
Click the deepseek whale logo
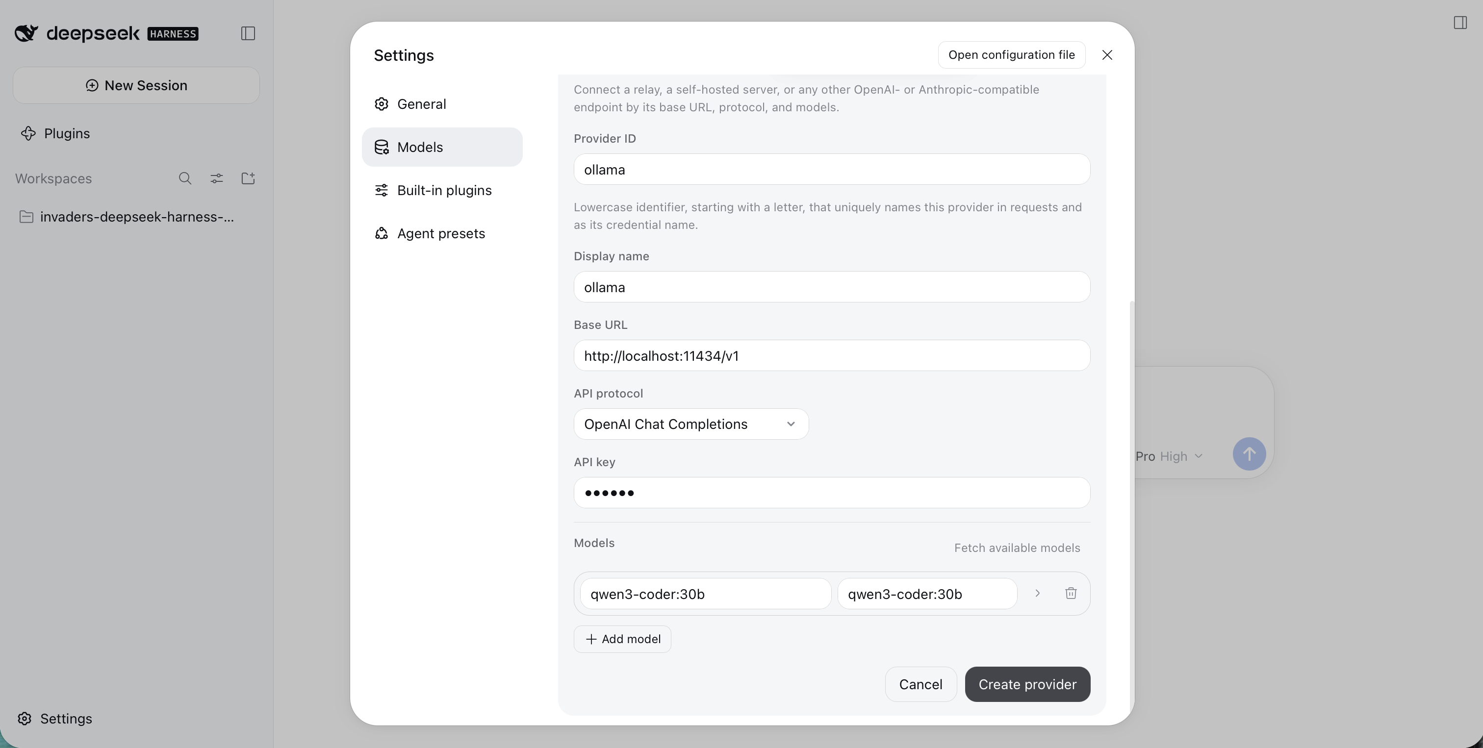tap(26, 33)
